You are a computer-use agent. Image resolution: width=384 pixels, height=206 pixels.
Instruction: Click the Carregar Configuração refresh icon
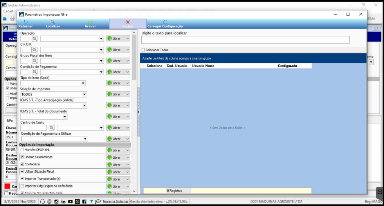click(x=165, y=22)
